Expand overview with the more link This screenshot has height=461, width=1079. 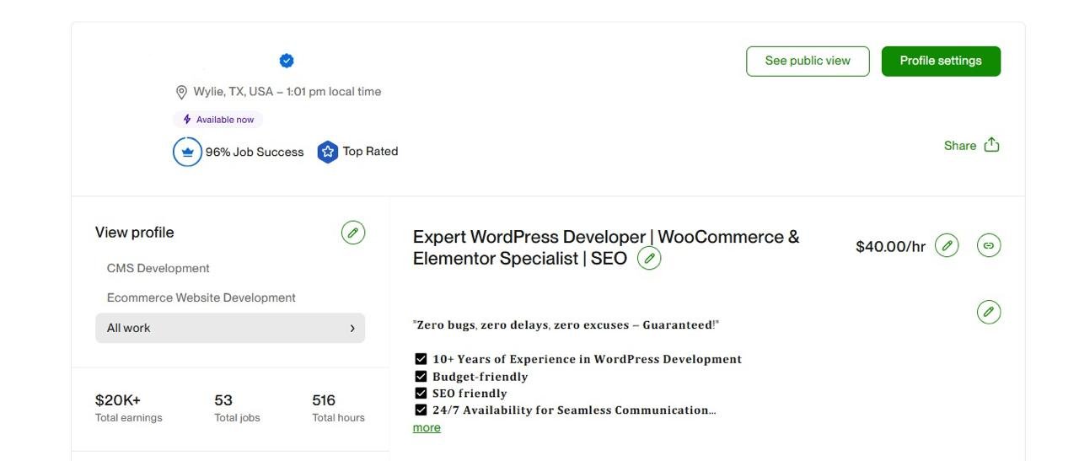coord(427,428)
